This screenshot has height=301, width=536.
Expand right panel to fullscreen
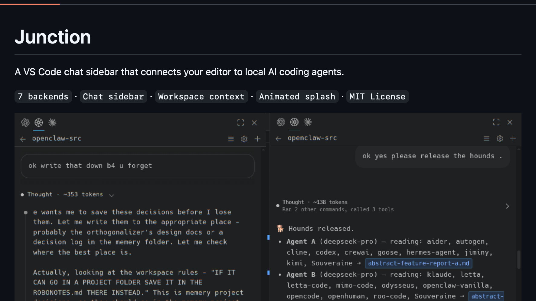point(496,122)
